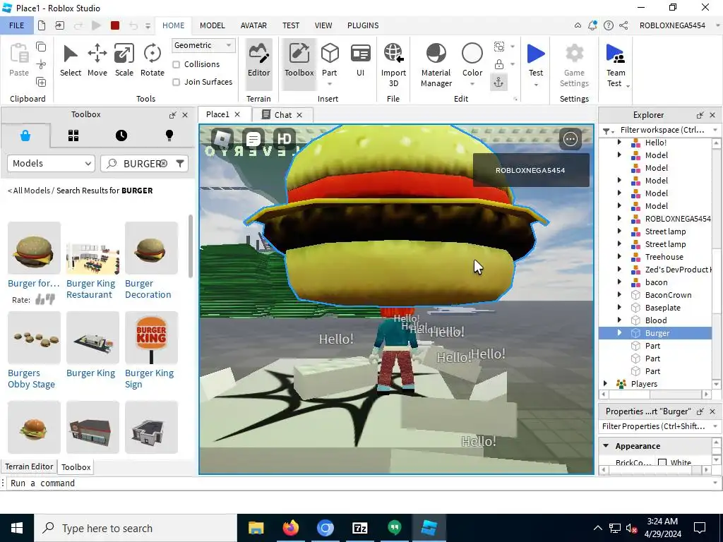Open Firefox from the taskbar

[x=290, y=528]
